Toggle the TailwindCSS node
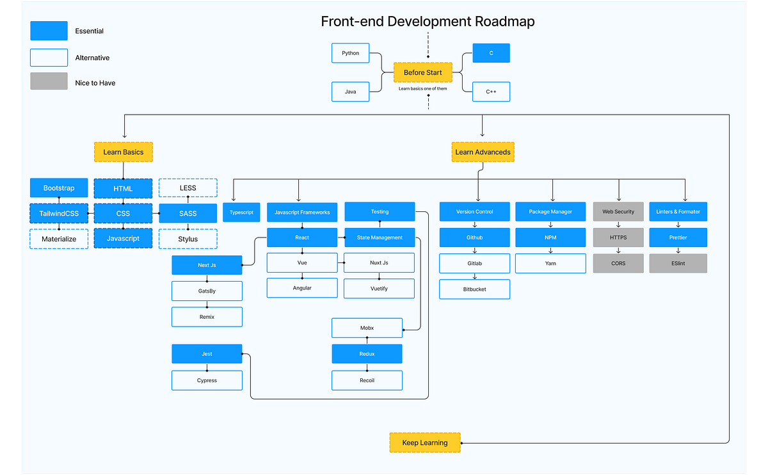Image resolution: width=768 pixels, height=475 pixels. 58,213
